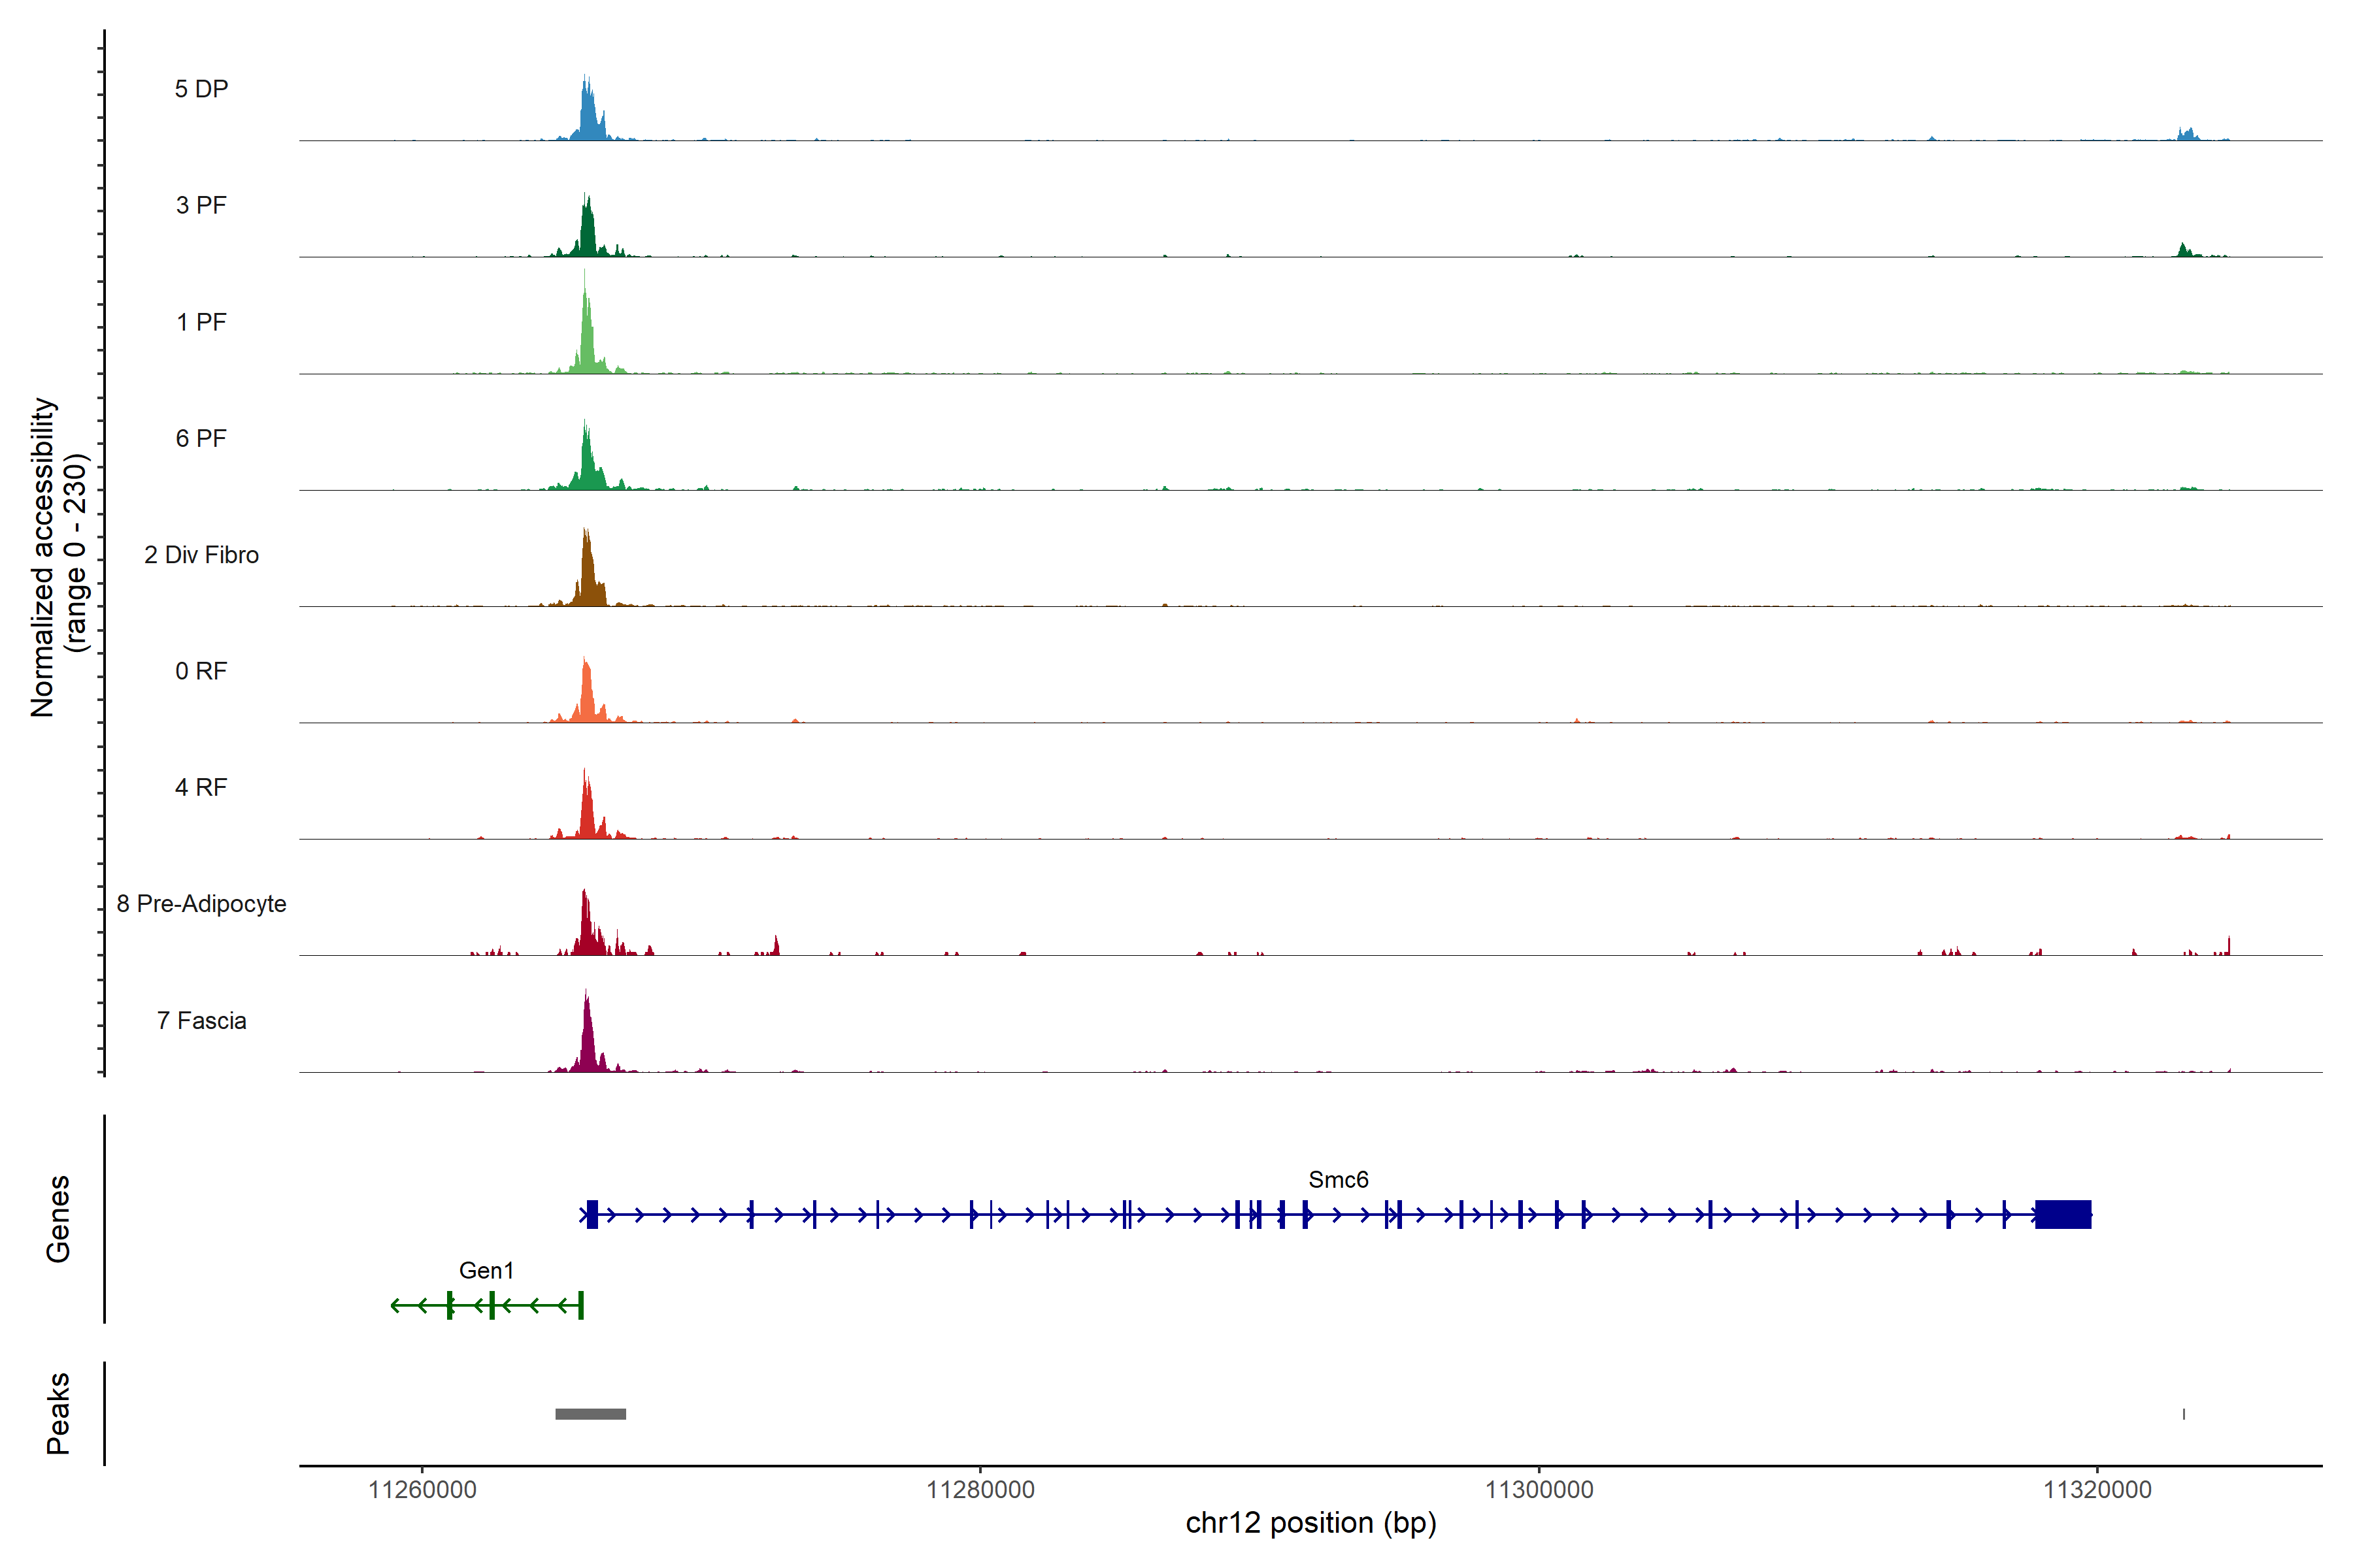This screenshot has width=2353, height=1568.
Task: Click the 5 DP track label
Action: click(x=201, y=89)
